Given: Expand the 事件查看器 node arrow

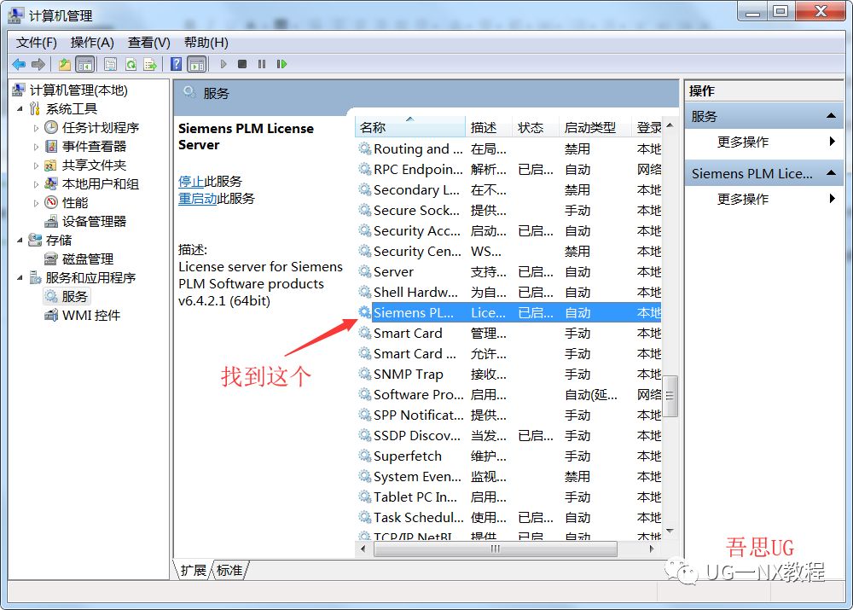Looking at the screenshot, I should 36,147.
